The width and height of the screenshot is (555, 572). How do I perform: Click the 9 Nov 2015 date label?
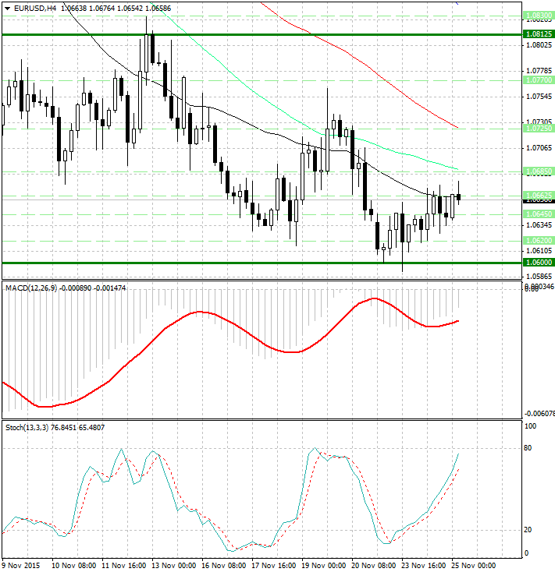click(21, 566)
